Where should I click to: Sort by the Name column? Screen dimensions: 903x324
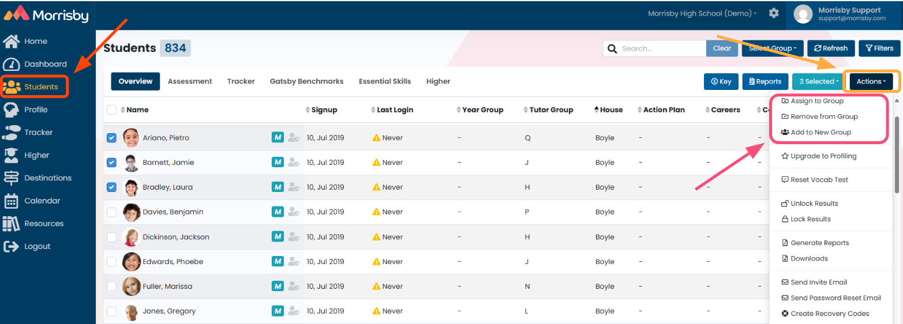tap(134, 110)
